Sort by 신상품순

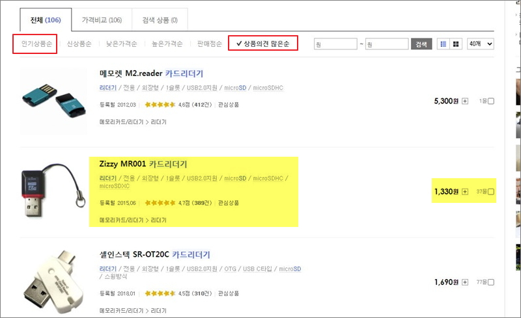(x=79, y=44)
